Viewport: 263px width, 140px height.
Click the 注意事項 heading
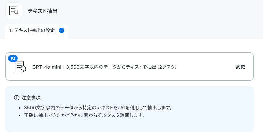pos(31,98)
